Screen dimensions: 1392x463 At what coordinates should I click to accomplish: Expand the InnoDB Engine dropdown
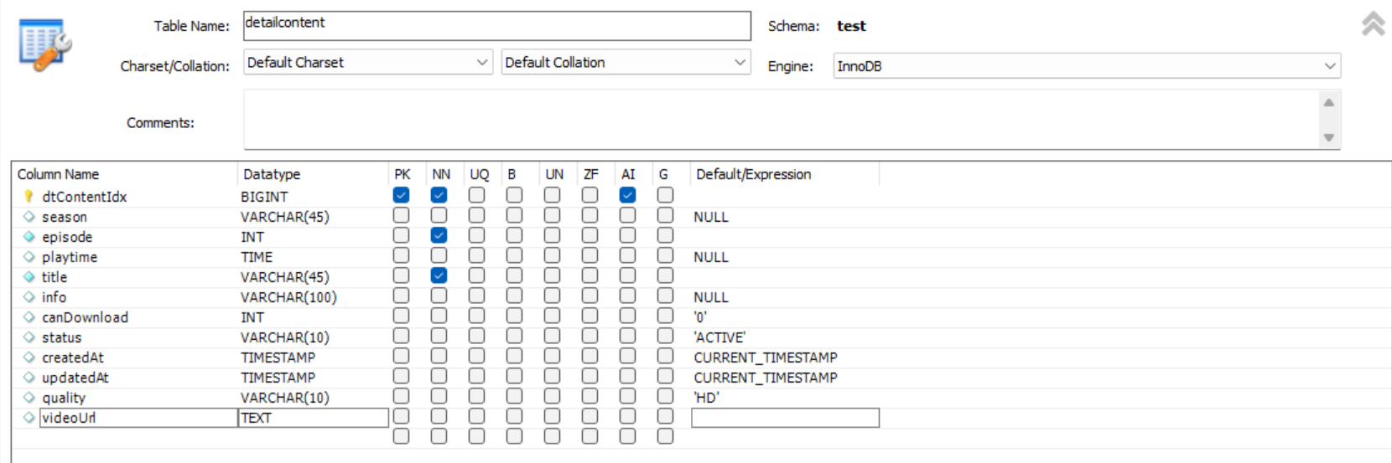click(x=1087, y=66)
